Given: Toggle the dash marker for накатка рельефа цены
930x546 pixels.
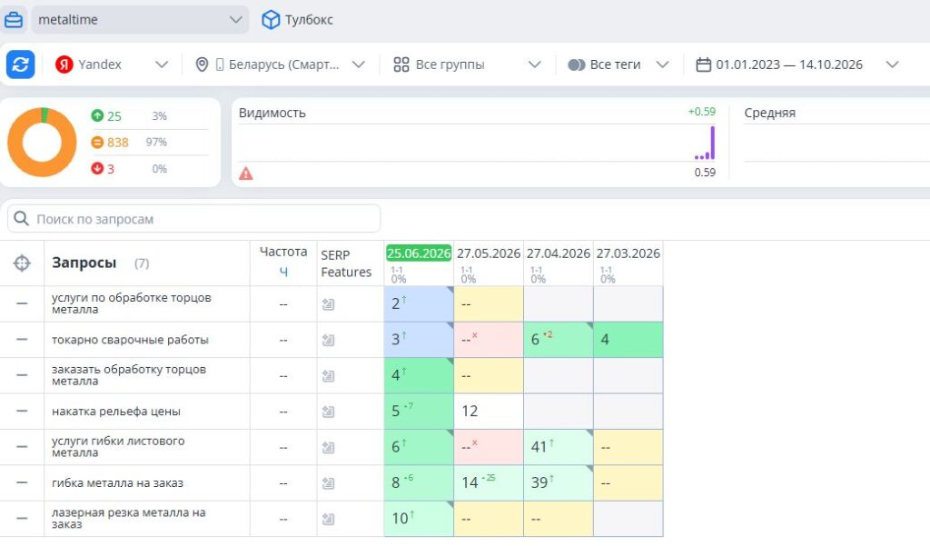Looking at the screenshot, I should [x=22, y=412].
